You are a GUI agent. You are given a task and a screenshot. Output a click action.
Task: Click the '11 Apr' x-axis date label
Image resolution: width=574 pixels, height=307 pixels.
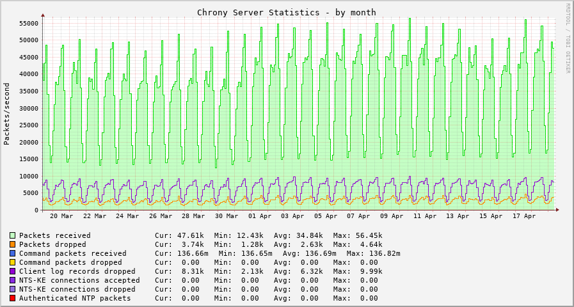[426, 216]
